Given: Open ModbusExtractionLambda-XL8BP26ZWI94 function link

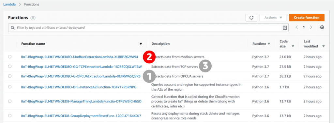Looking at the screenshot, I should point(80,57).
